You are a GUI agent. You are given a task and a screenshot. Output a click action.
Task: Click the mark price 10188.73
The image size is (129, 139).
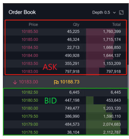(x=70, y=82)
